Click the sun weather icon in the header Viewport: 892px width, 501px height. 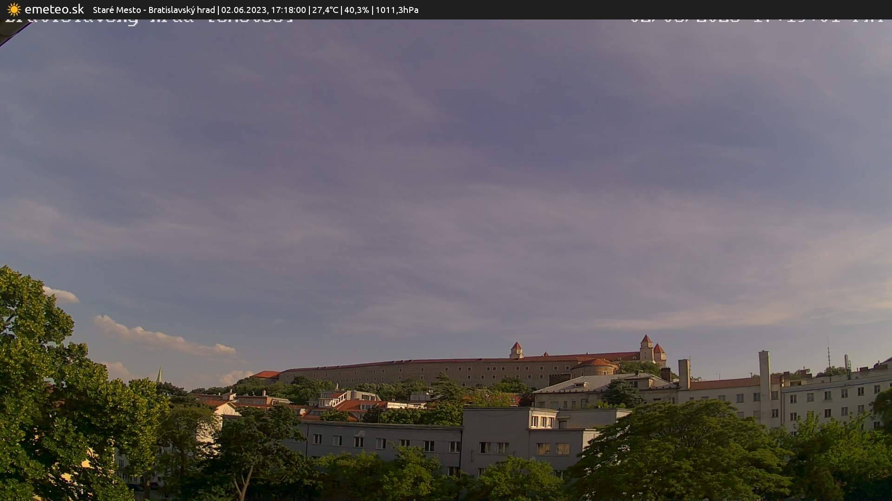click(13, 9)
